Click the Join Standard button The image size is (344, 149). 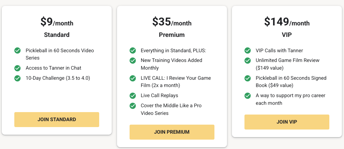tap(57, 119)
